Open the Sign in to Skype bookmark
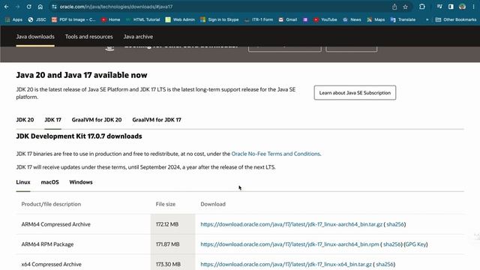This screenshot has width=480, height=270. pyautogui.click(x=220, y=19)
